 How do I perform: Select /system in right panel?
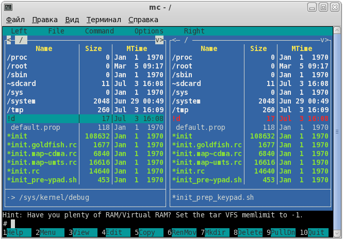(250, 101)
